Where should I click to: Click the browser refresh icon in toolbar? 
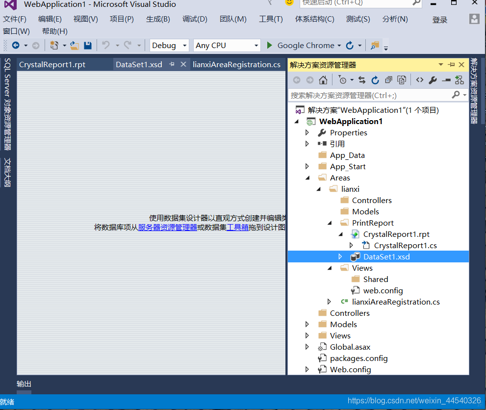350,46
